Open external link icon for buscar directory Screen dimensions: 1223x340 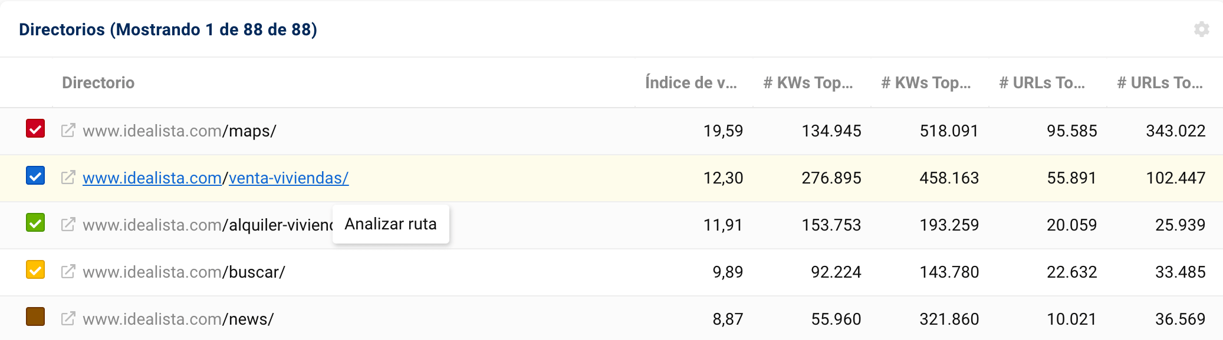point(68,271)
